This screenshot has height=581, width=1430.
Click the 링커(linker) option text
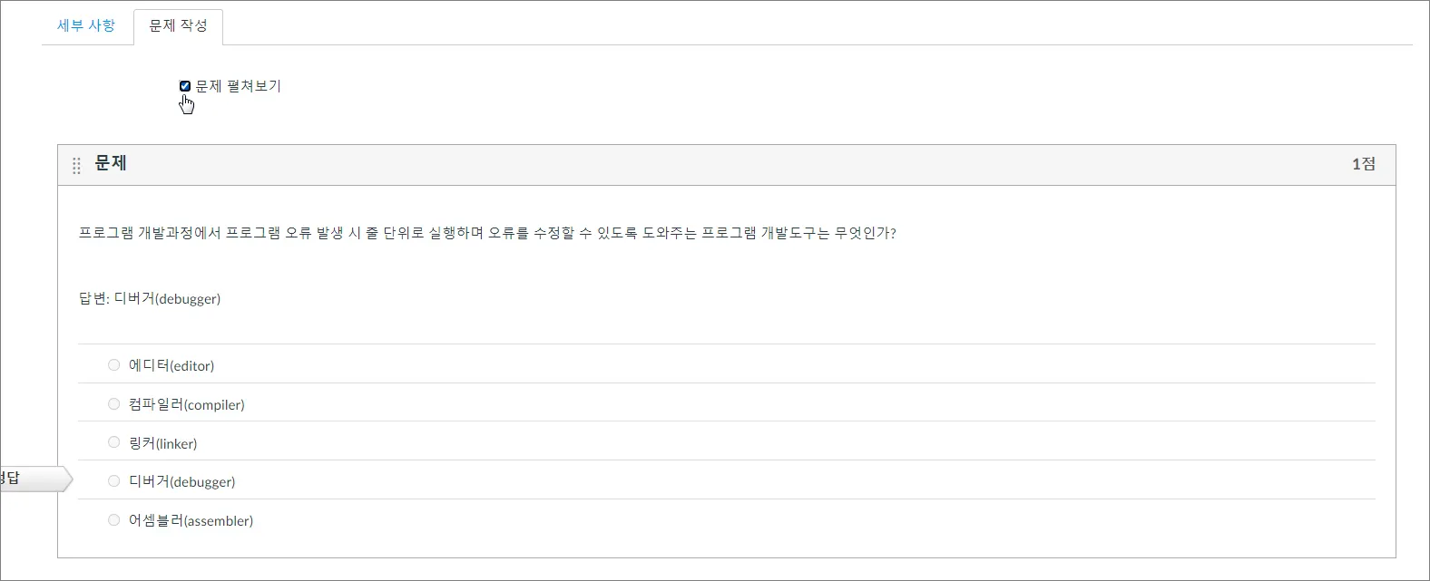point(163,443)
